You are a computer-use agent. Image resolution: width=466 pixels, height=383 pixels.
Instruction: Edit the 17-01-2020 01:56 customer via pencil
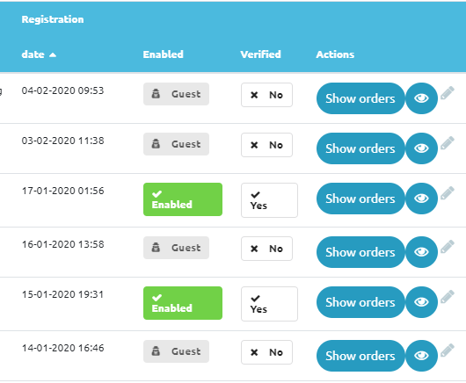coord(448,193)
